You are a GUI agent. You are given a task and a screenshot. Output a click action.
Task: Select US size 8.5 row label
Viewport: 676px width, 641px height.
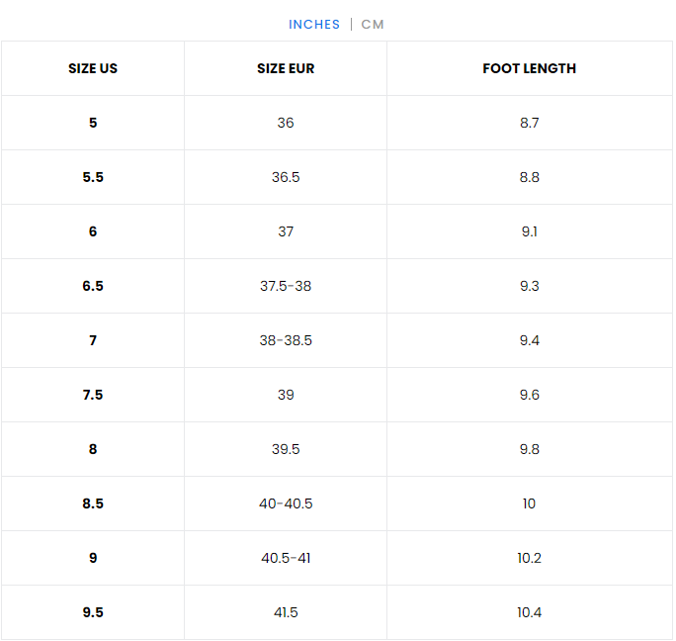coord(93,504)
